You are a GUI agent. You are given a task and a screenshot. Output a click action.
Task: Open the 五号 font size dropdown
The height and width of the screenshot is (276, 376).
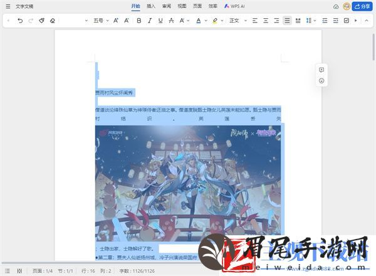click(101, 21)
